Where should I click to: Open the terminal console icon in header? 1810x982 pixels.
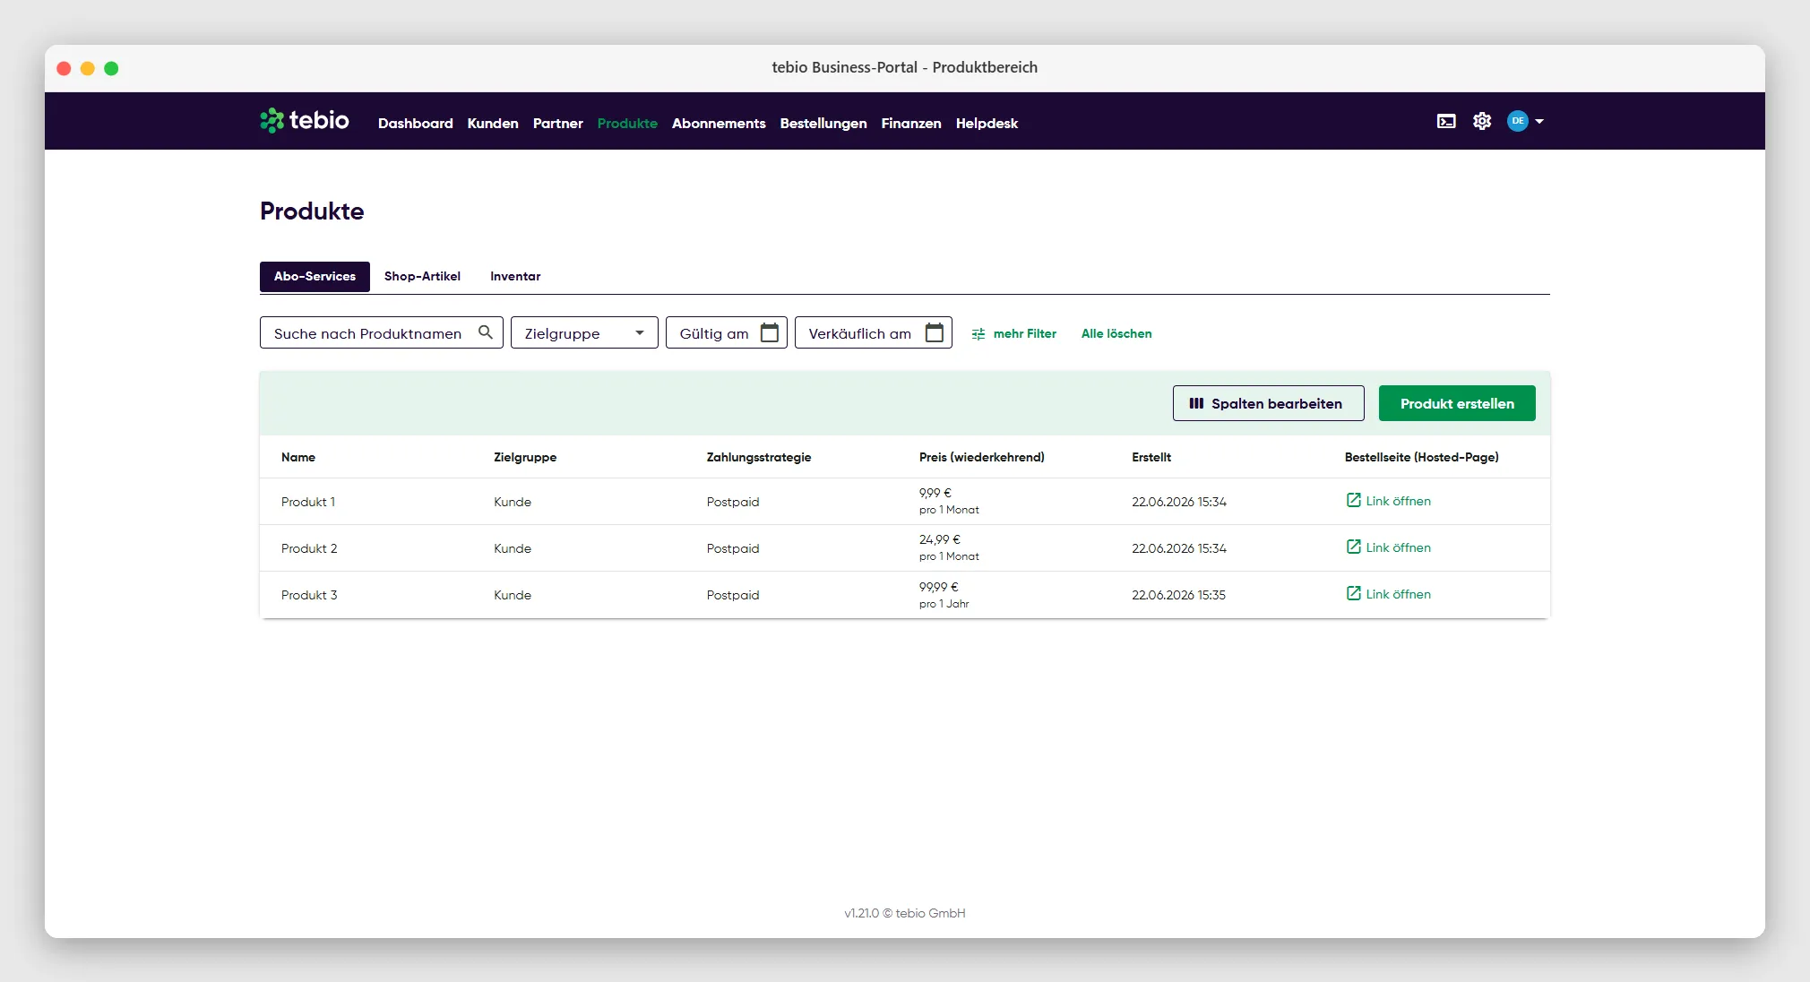click(1446, 121)
